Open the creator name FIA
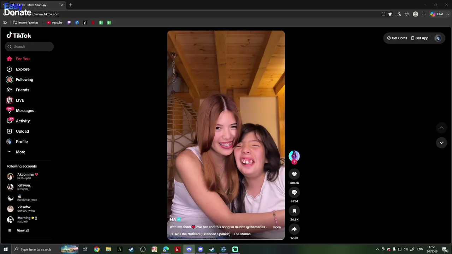 point(173,219)
